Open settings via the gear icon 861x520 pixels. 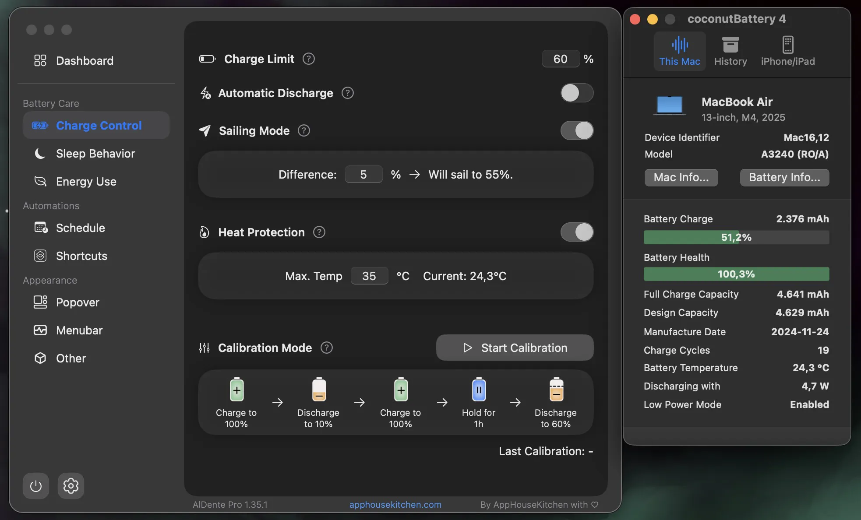71,486
